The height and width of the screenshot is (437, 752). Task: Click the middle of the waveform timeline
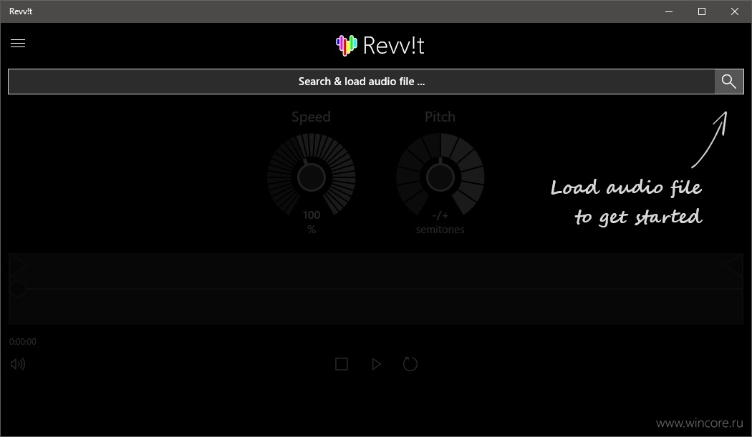coord(376,289)
